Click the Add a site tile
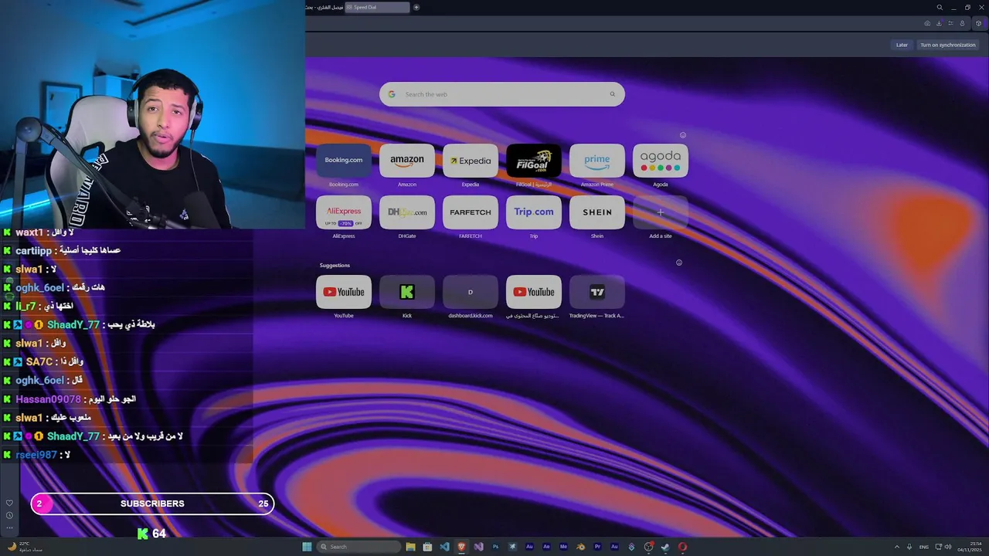 coord(661,212)
